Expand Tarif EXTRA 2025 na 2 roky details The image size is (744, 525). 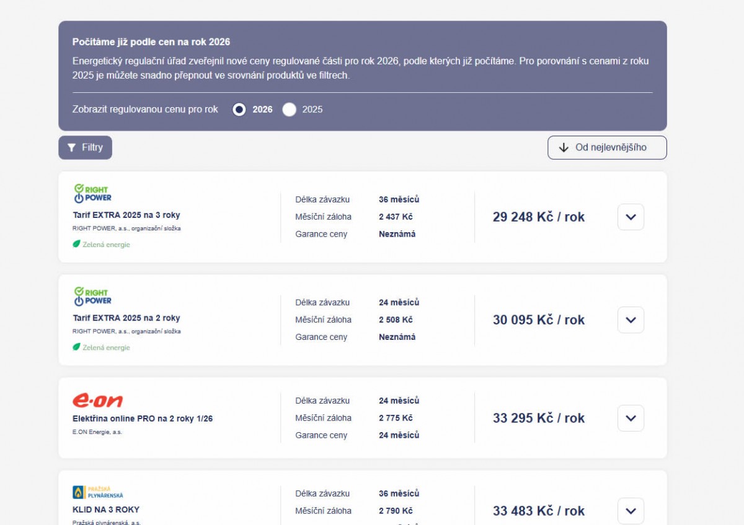click(x=631, y=320)
